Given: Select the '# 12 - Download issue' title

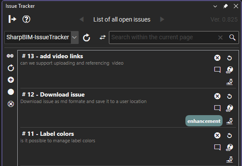Looking at the screenshot, I should (53, 94).
